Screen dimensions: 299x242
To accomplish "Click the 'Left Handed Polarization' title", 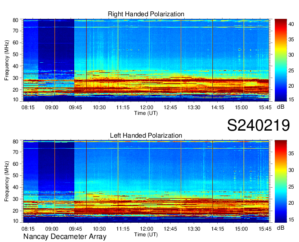I will coord(146,135).
